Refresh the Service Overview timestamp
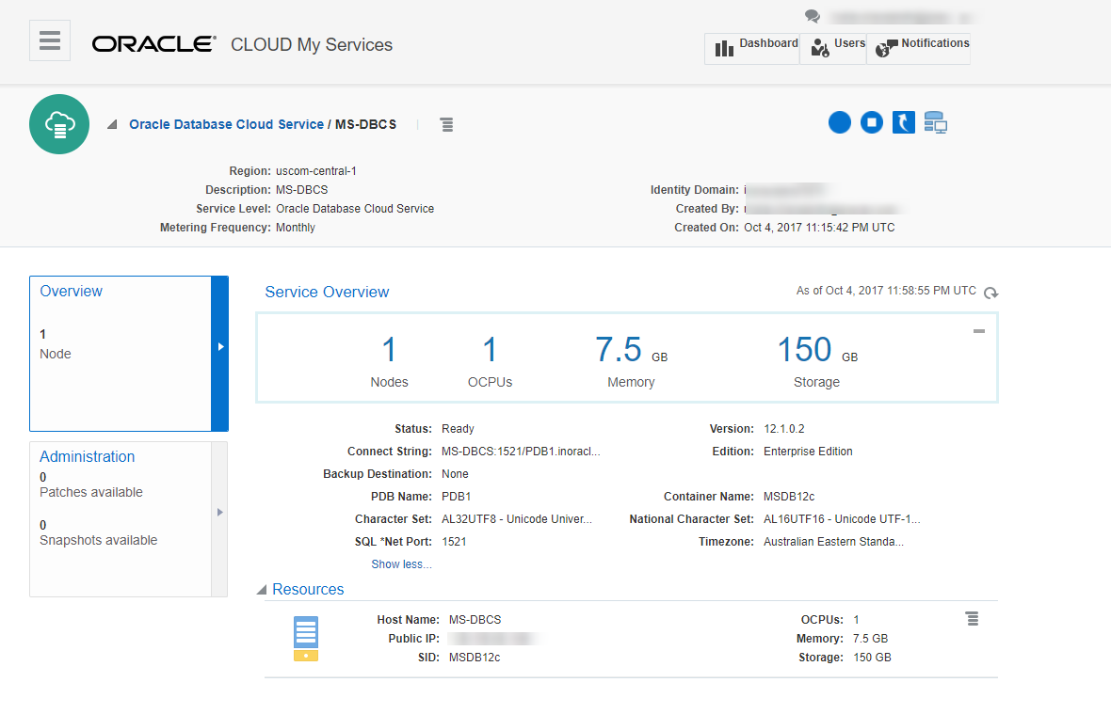 [990, 293]
